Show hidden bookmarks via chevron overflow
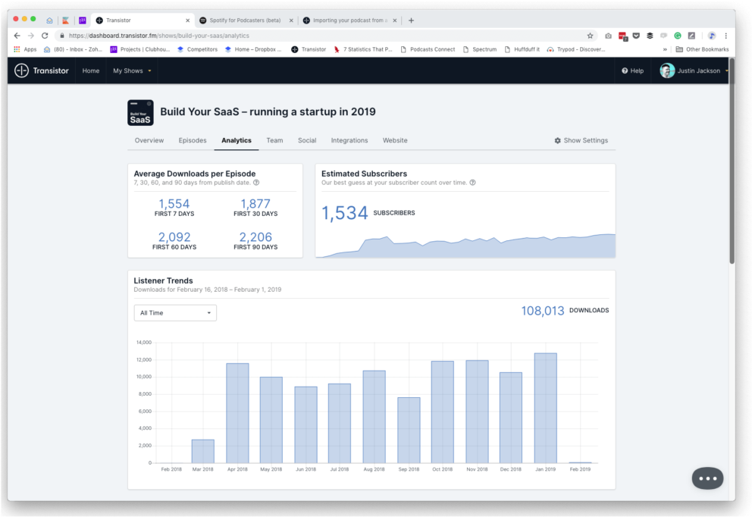752x517 pixels. pos(665,49)
